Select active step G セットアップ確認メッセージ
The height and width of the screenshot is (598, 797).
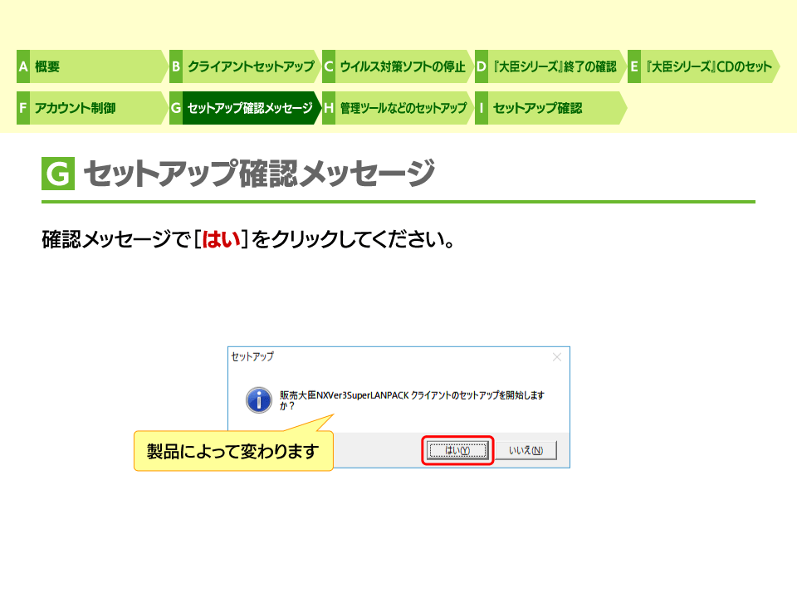(x=244, y=108)
